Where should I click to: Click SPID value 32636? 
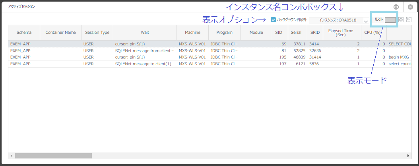(x=315, y=51)
